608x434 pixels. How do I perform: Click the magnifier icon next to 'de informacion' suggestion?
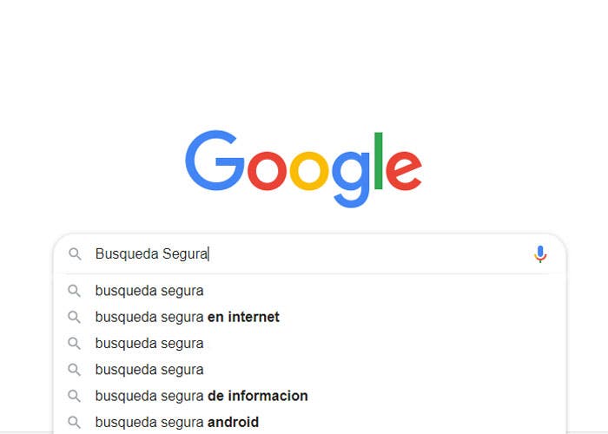pos(75,396)
